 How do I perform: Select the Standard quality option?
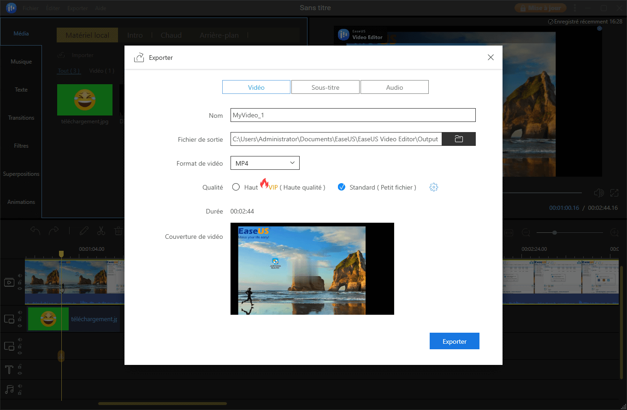click(342, 187)
